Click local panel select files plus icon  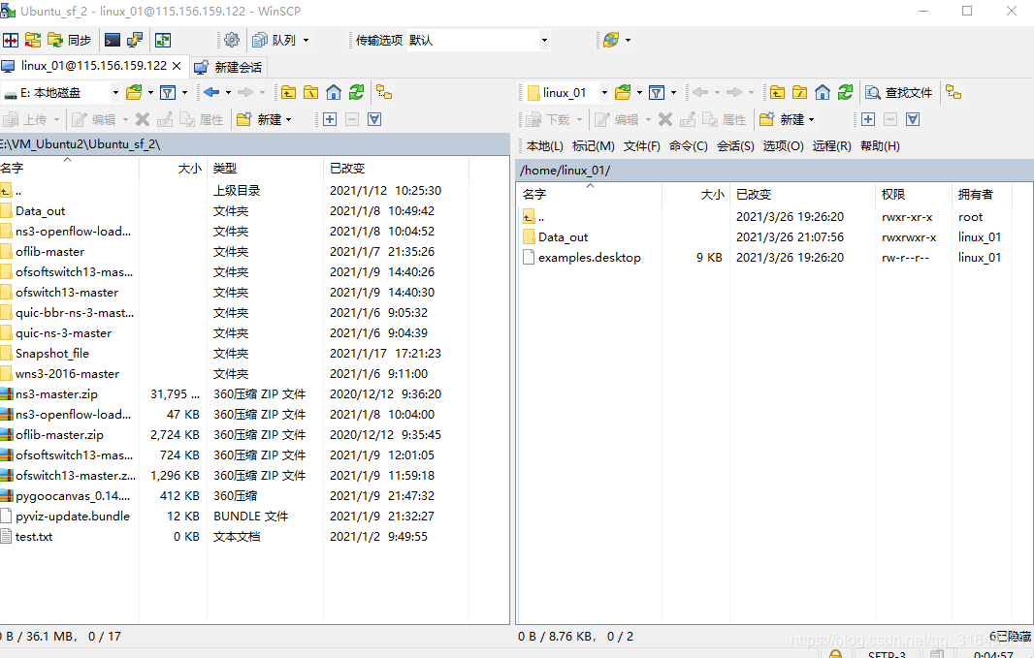pyautogui.click(x=330, y=119)
